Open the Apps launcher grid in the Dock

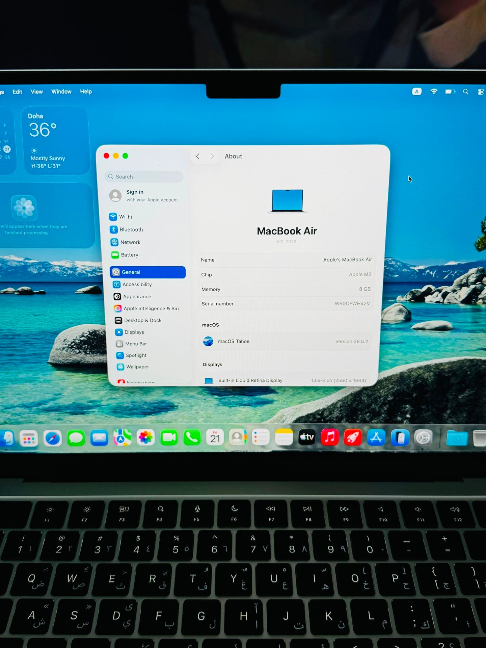(x=29, y=438)
